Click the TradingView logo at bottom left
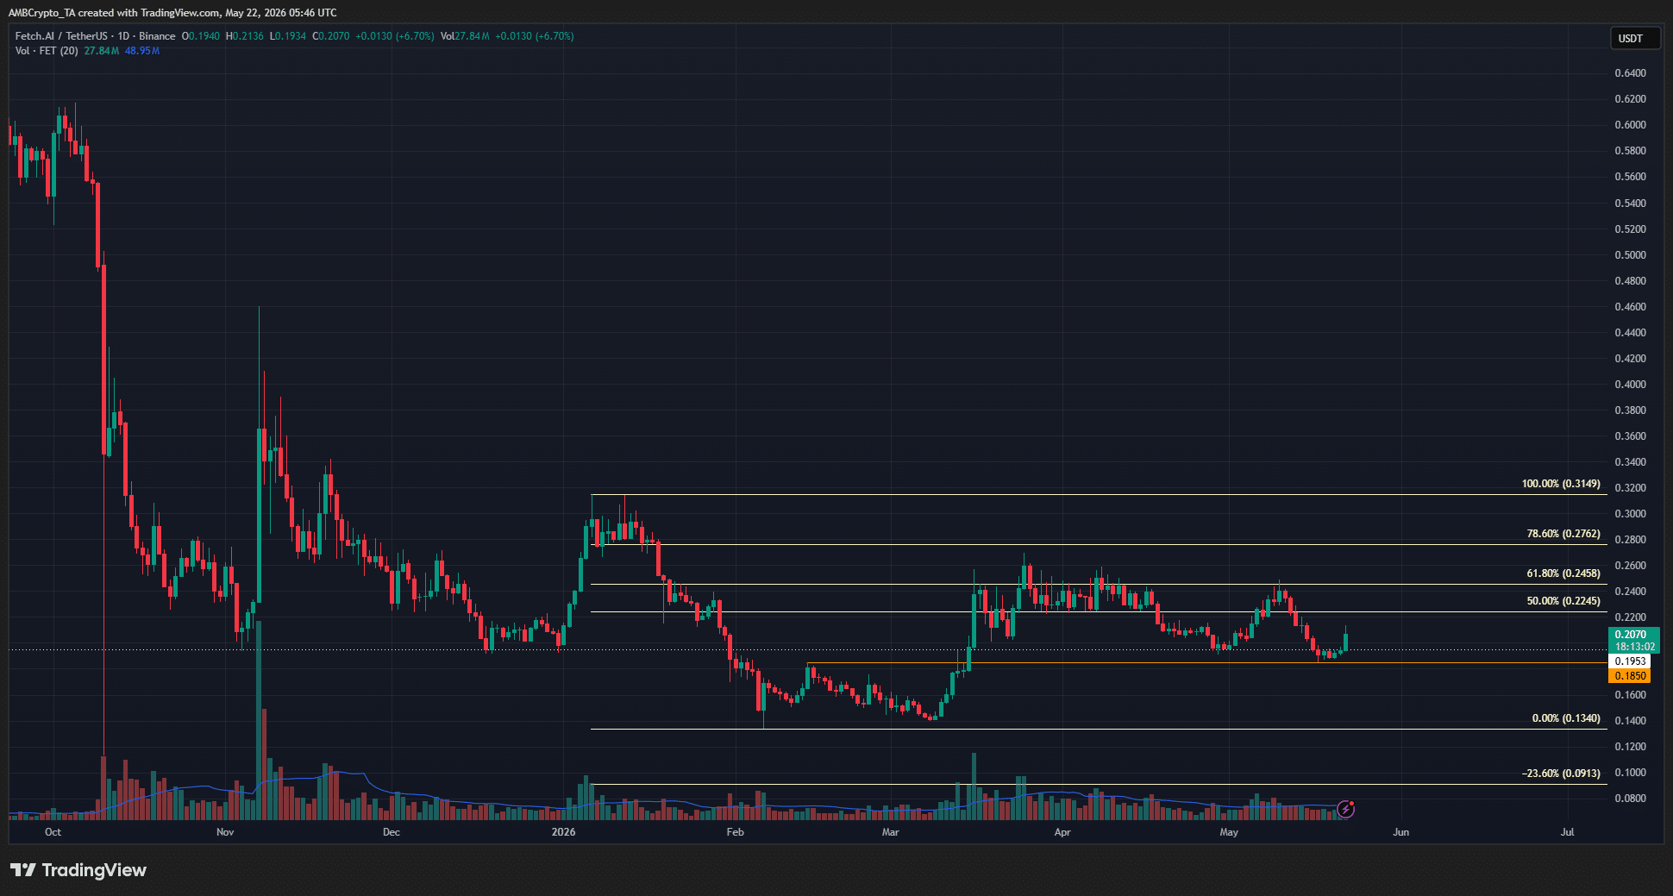Screen dimensions: 1673x896 coord(78,870)
